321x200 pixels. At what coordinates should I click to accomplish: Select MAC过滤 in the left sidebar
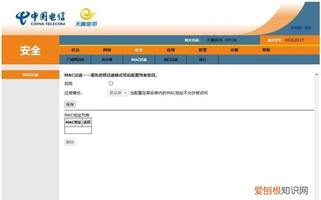tap(31, 75)
